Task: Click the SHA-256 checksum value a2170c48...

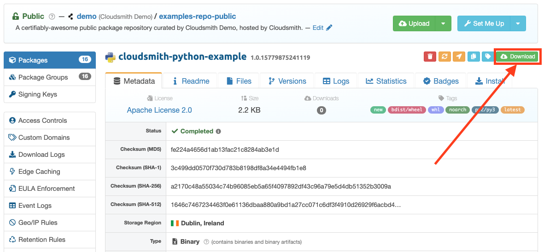Action: (281, 187)
